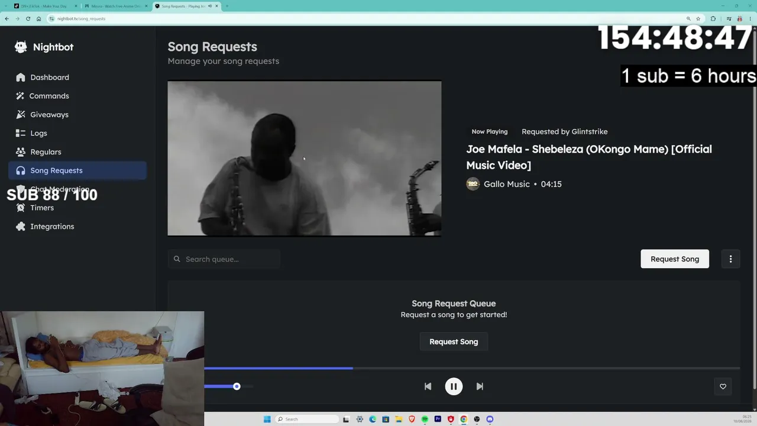This screenshot has height=426, width=757.
Task: Select Song Requests in the sidebar
Action: click(77, 170)
